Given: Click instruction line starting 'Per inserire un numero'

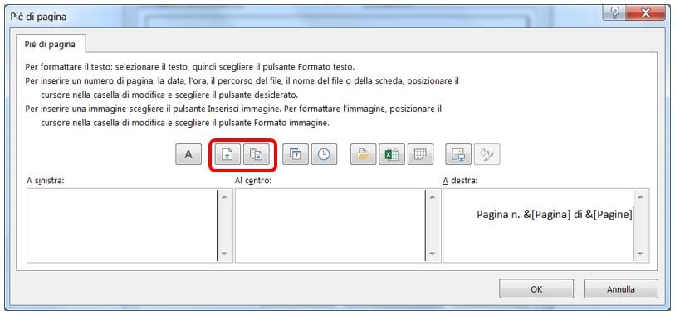Looking at the screenshot, I should click(242, 81).
